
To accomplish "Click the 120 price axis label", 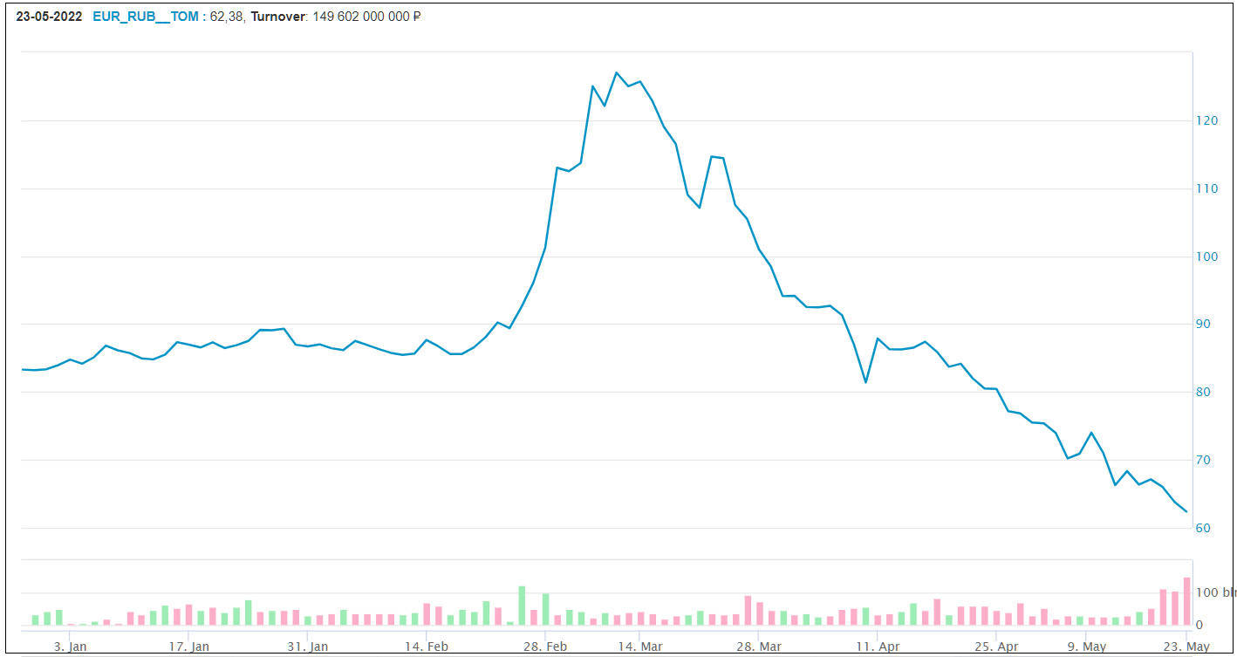I will click(x=1207, y=120).
